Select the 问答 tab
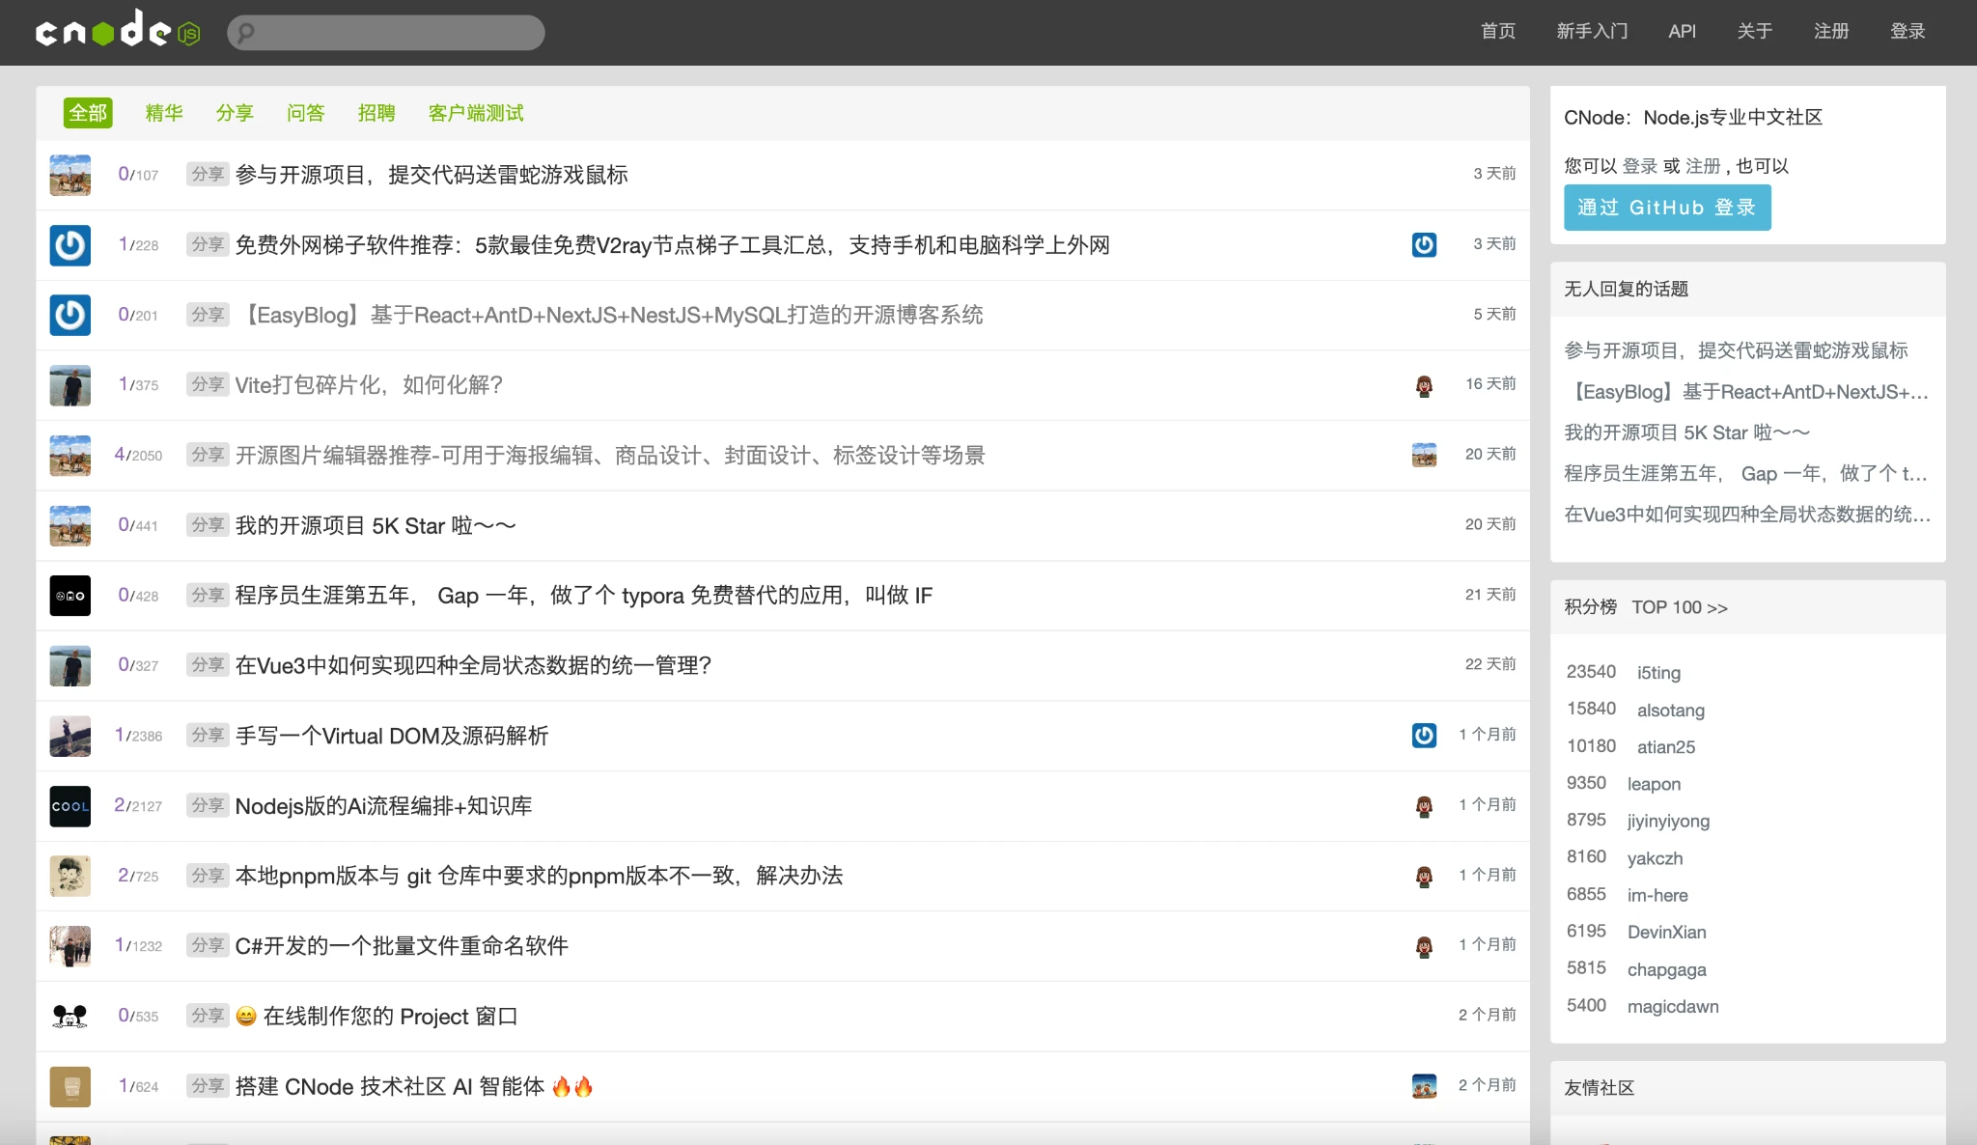This screenshot has height=1145, width=1977. 306,113
